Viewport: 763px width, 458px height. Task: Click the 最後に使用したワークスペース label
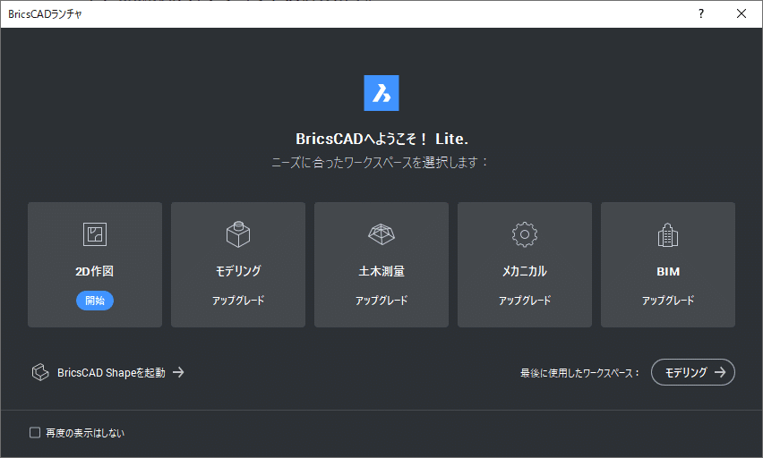pos(579,373)
